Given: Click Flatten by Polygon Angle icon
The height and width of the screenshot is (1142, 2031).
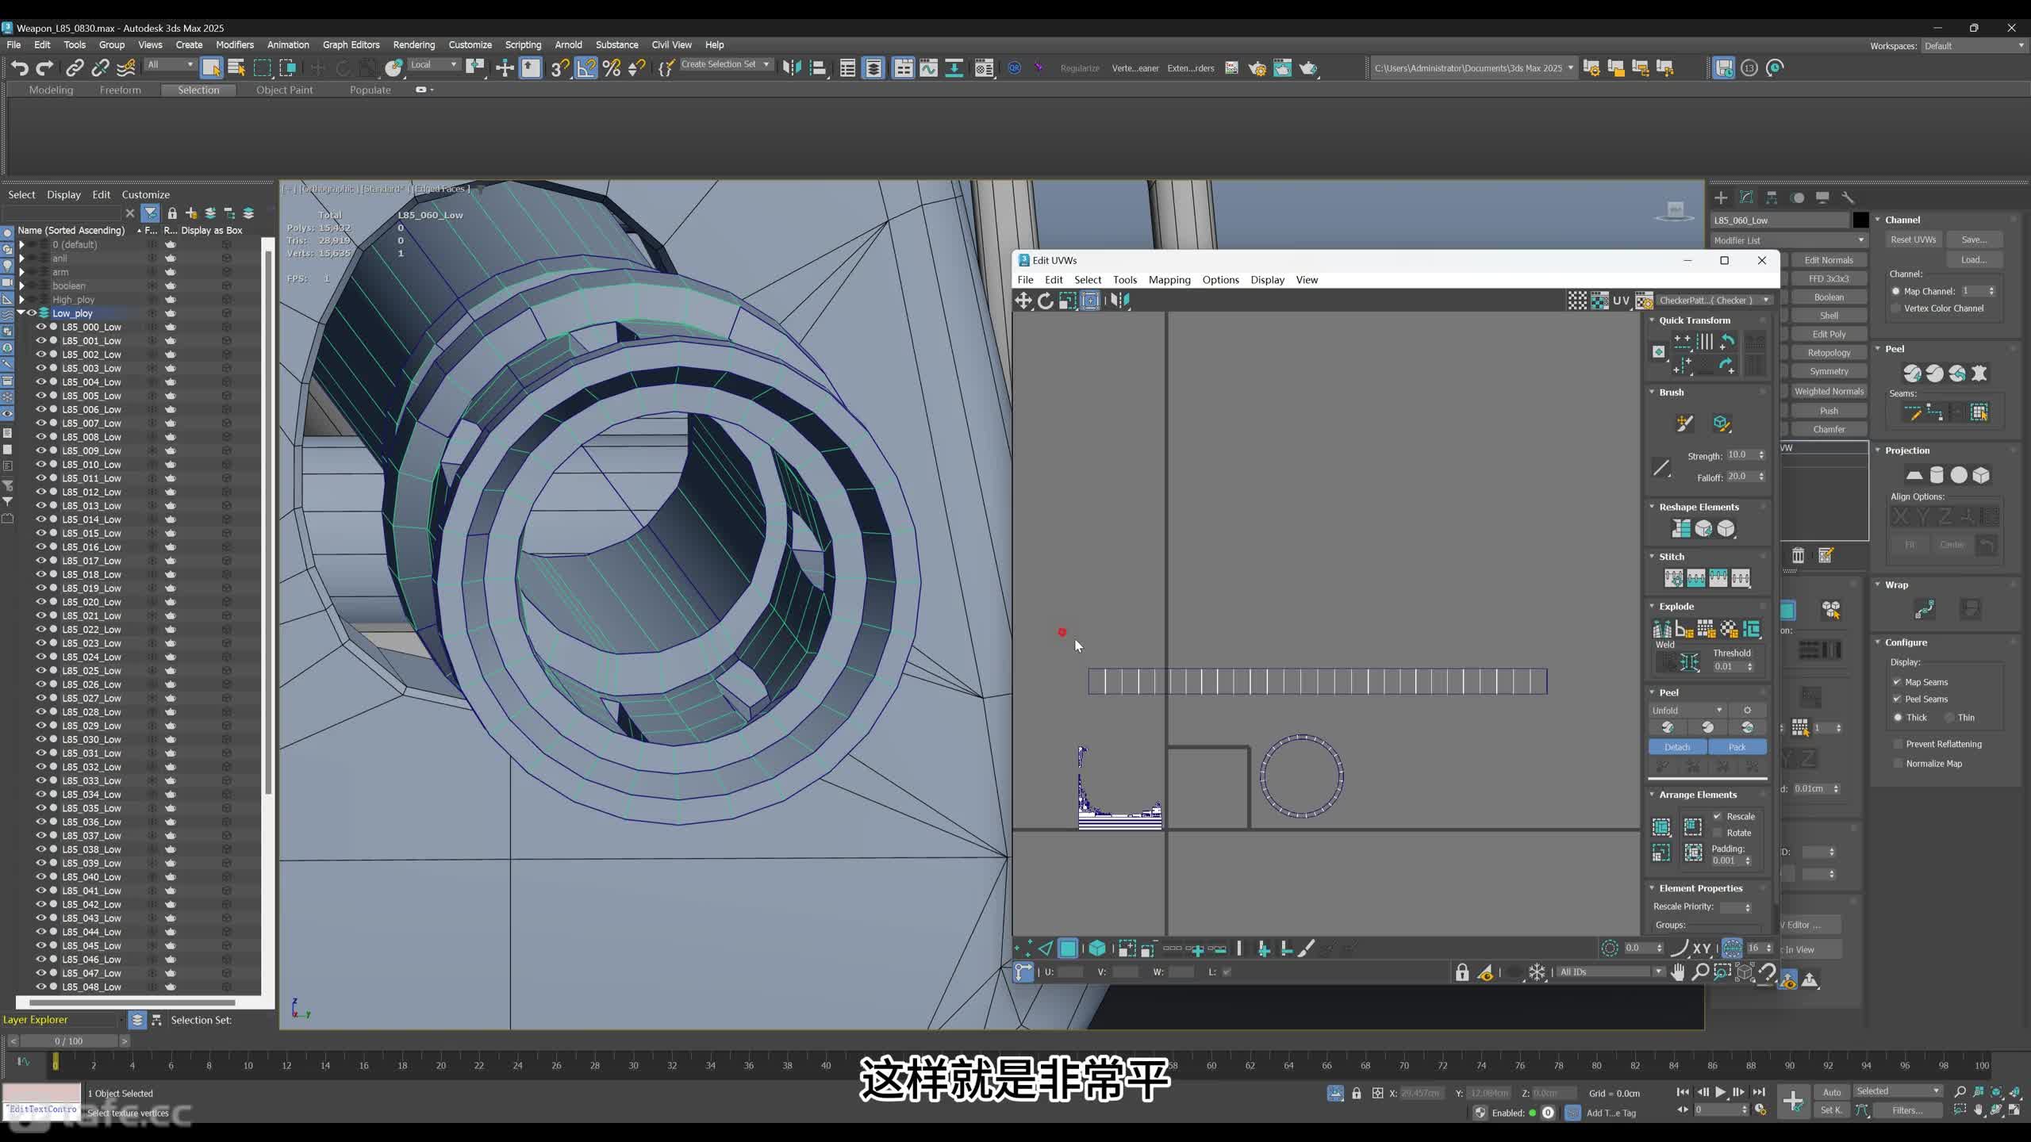Looking at the screenshot, I should pos(1684,630).
